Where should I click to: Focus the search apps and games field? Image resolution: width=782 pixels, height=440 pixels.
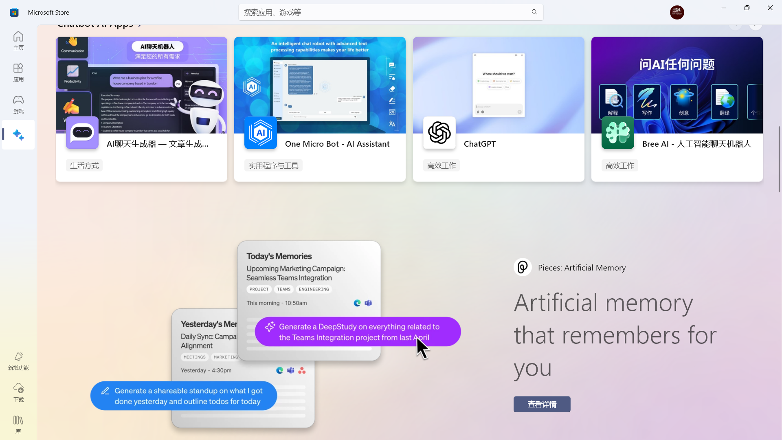(x=390, y=12)
